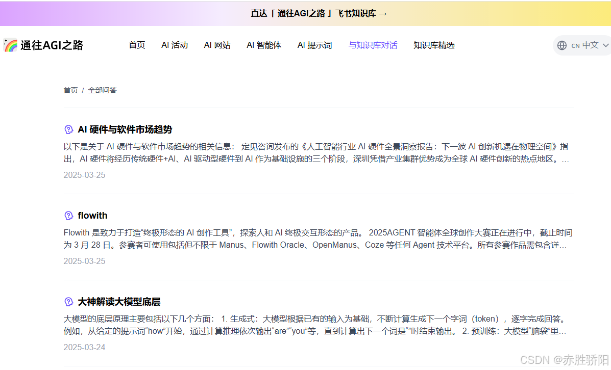The width and height of the screenshot is (611, 370).
Task: Click the summary starting 大模型的底层原理
Action: [315, 325]
